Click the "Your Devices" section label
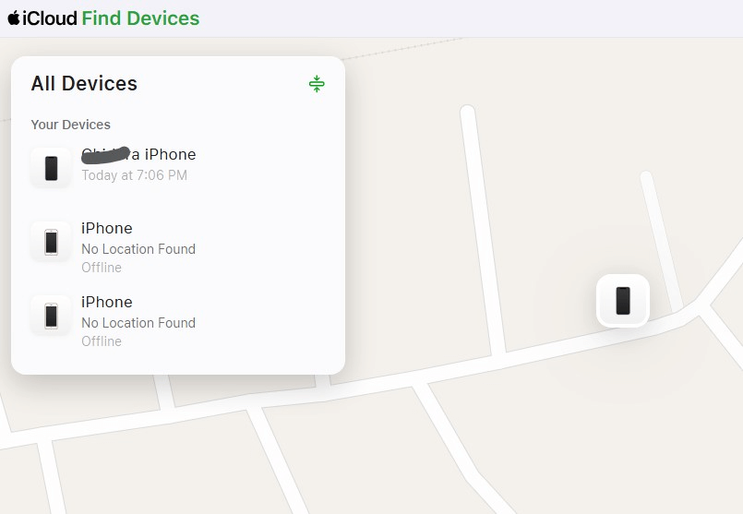743x514 pixels. 70,125
